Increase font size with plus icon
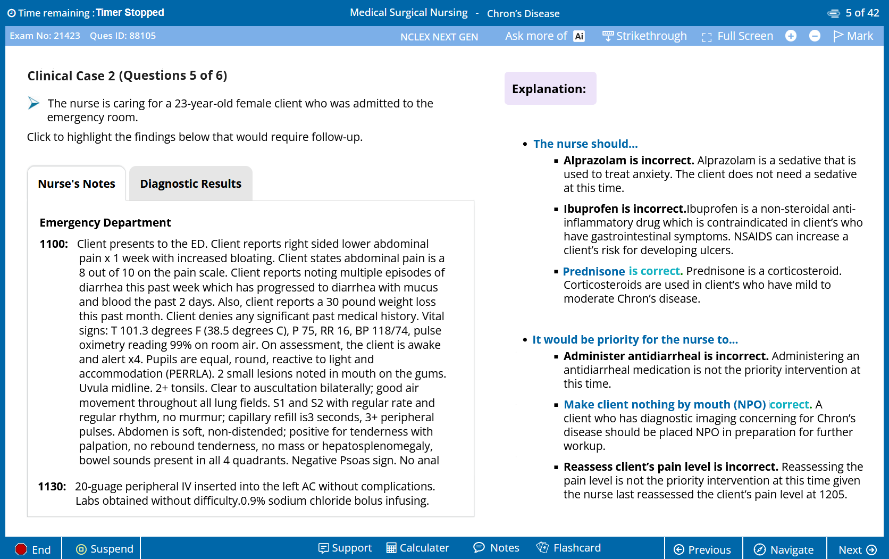 coord(791,36)
